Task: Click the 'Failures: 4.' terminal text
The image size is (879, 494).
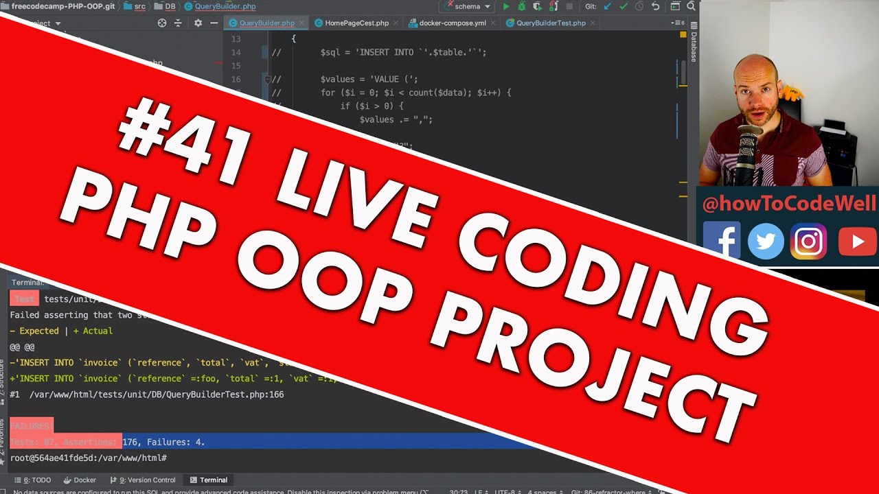Action: [x=176, y=442]
